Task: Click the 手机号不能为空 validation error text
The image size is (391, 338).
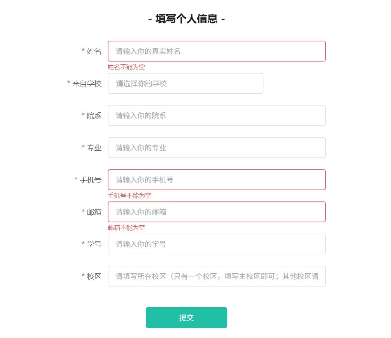Action: (129, 196)
